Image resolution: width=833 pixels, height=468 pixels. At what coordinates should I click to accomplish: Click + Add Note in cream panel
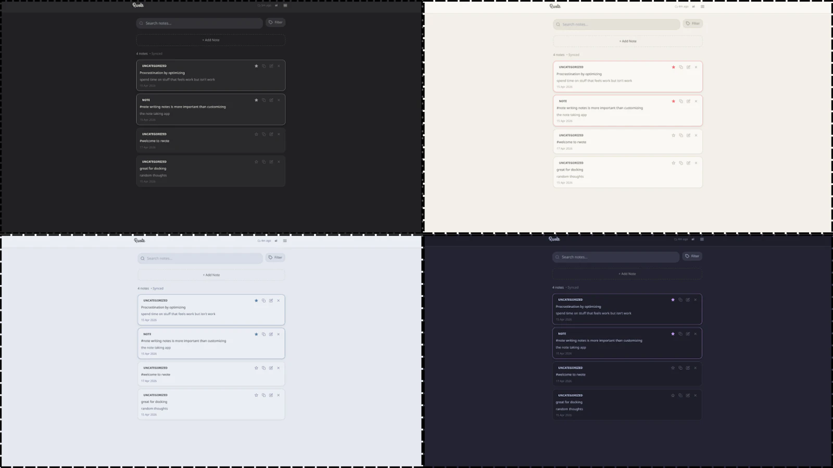628,41
